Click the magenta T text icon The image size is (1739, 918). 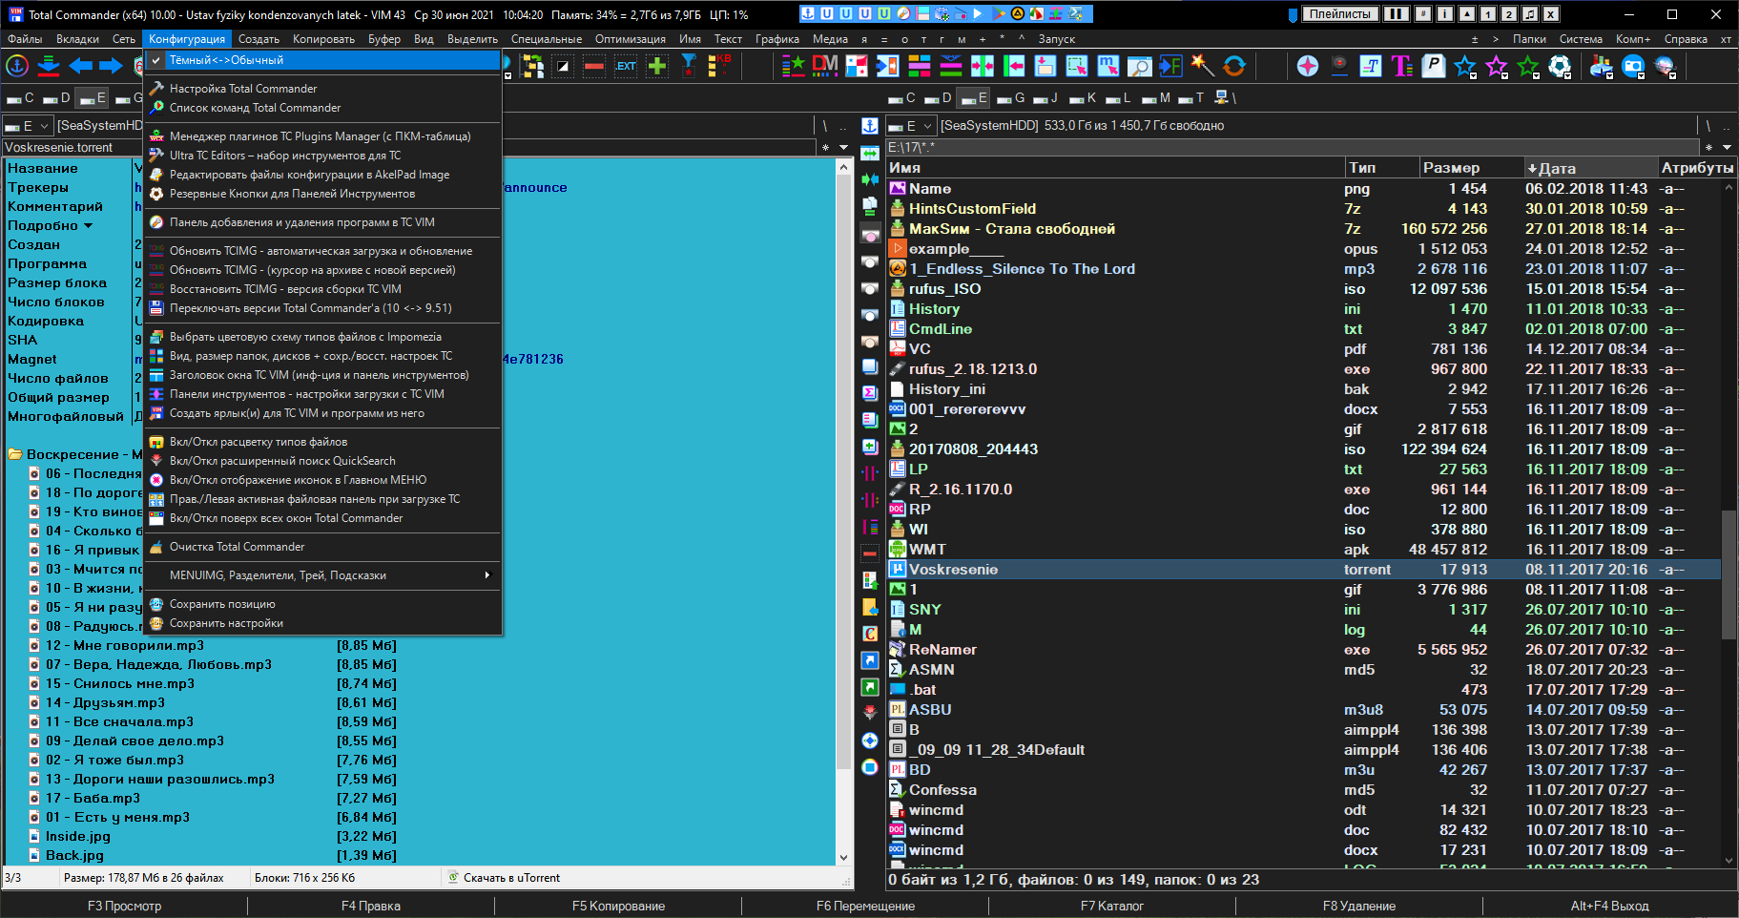(x=1401, y=66)
